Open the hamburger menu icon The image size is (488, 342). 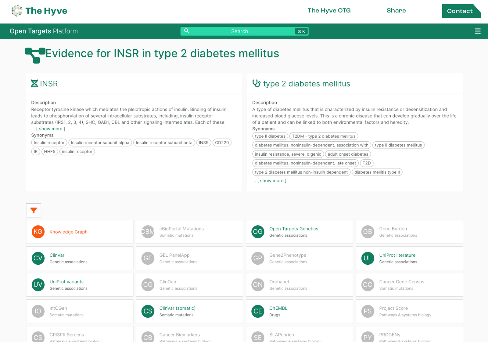click(x=478, y=31)
